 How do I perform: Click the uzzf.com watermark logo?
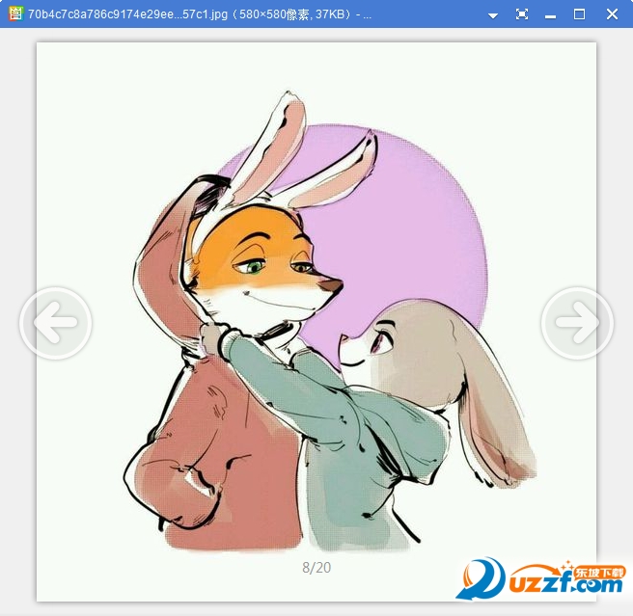click(x=541, y=579)
